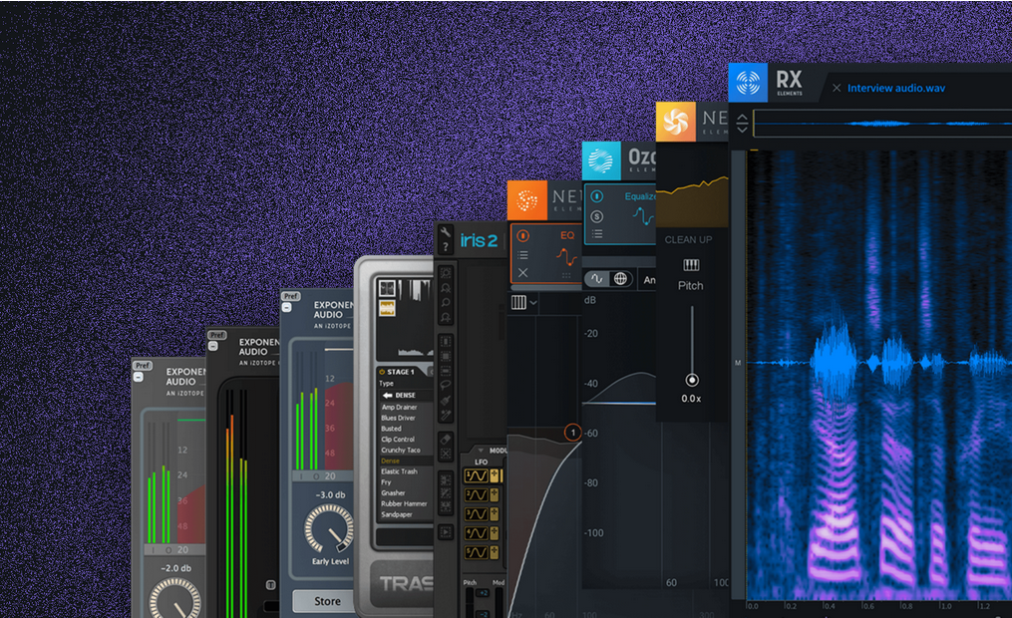
Task: Select the lasso selection tool in Iris 2
Action: [446, 385]
